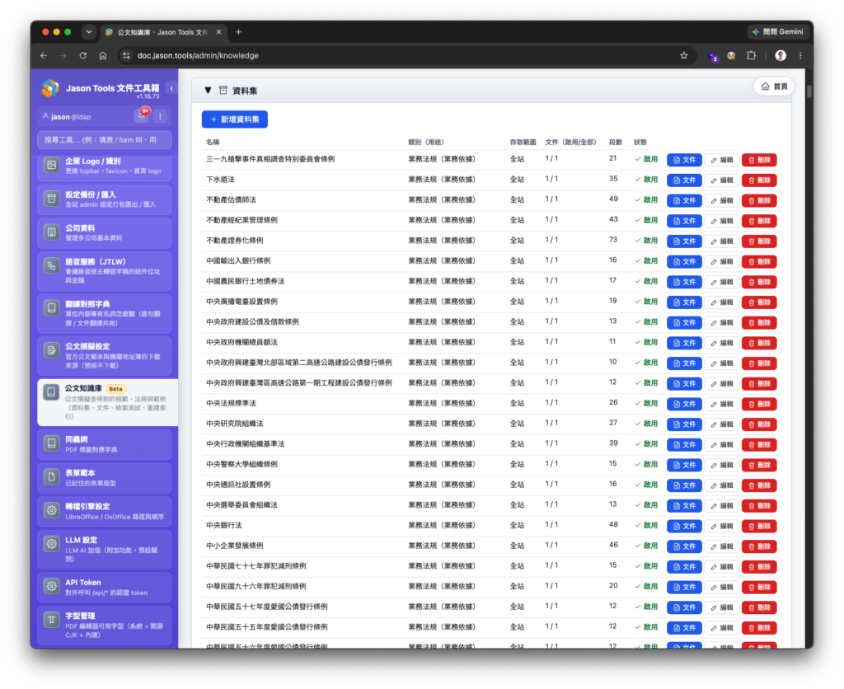Open the Chrome extensions puzzle icon

752,55
